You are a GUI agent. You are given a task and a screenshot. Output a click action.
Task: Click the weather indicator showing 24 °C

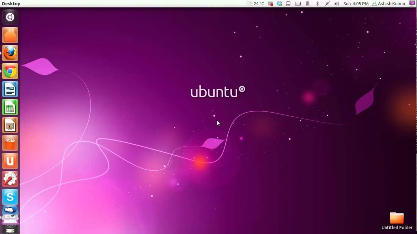point(255,4)
